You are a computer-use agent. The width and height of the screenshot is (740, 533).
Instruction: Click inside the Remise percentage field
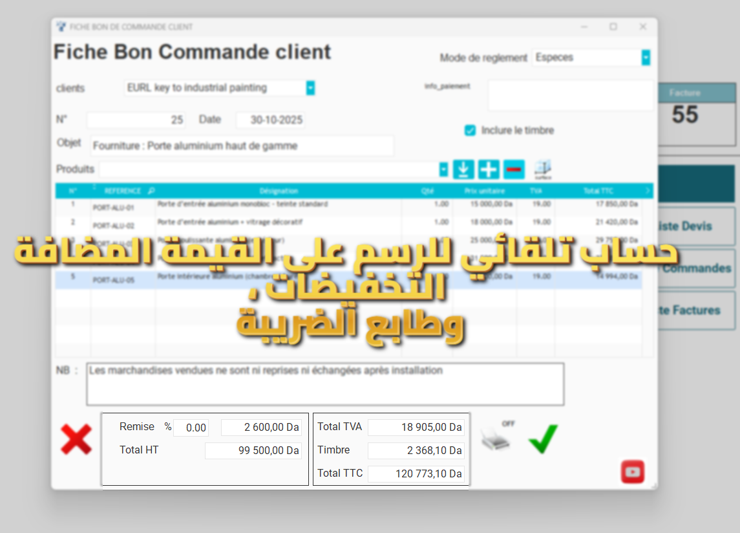pos(191,428)
